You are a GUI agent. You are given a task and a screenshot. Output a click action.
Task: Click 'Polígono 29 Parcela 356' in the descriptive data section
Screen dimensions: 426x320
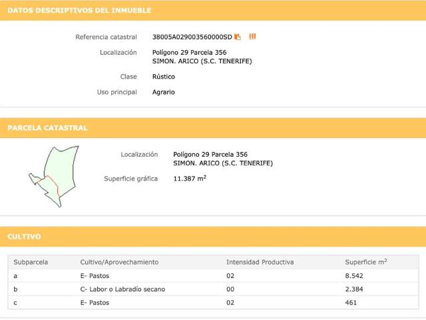[189, 53]
